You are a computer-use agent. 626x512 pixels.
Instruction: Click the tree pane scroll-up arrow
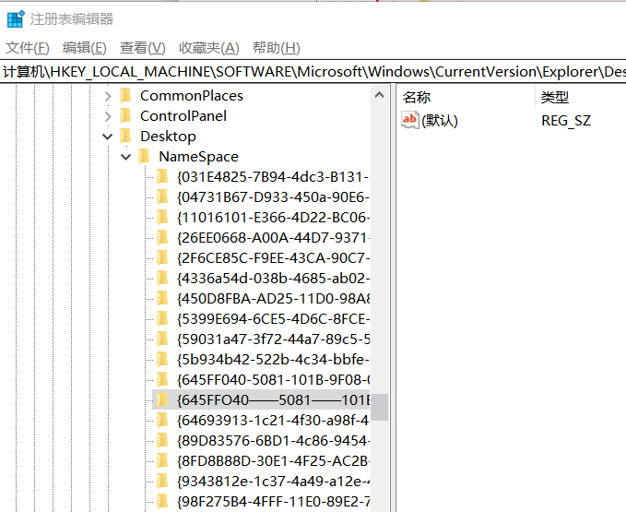379,95
